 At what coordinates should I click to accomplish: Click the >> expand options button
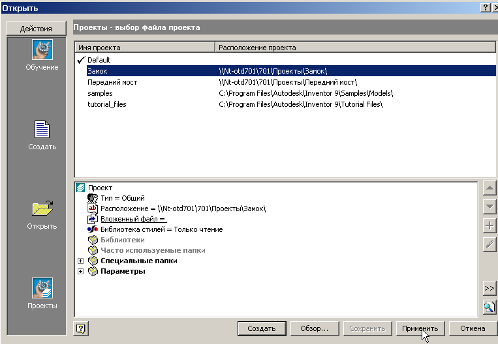click(x=490, y=288)
